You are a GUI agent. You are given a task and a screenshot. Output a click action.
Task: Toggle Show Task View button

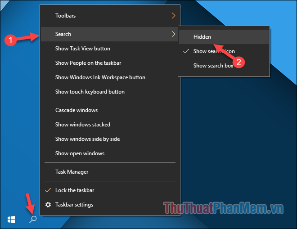pos(110,49)
